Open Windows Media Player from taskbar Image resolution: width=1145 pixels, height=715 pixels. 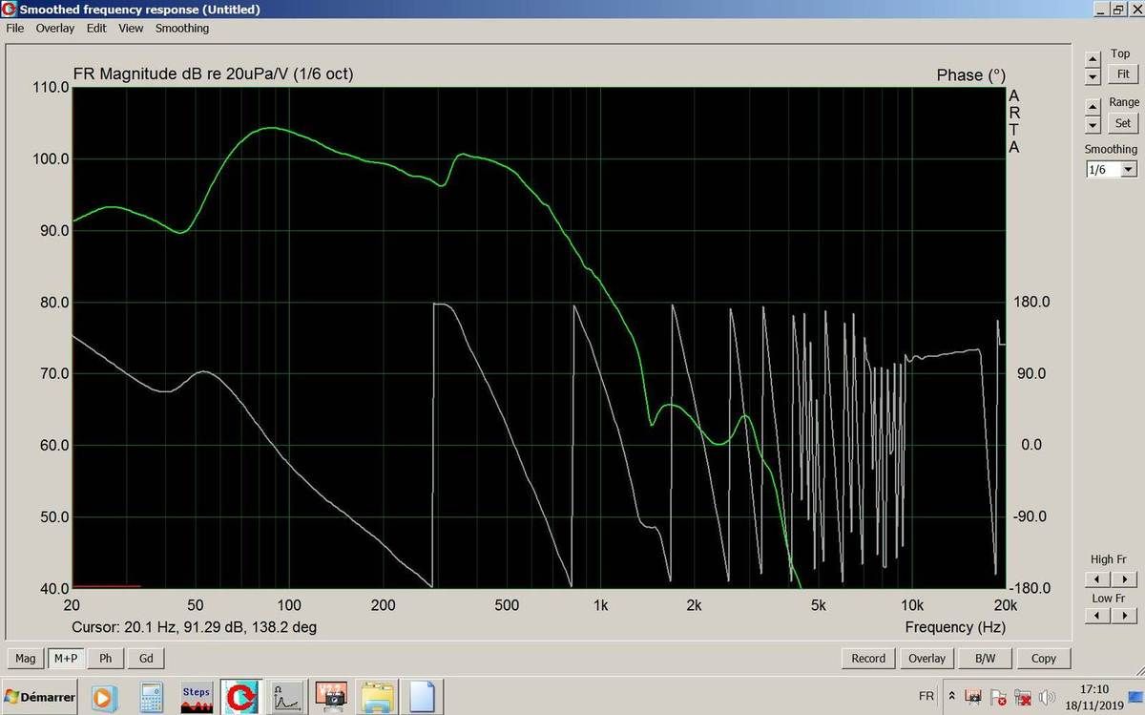pos(103,697)
